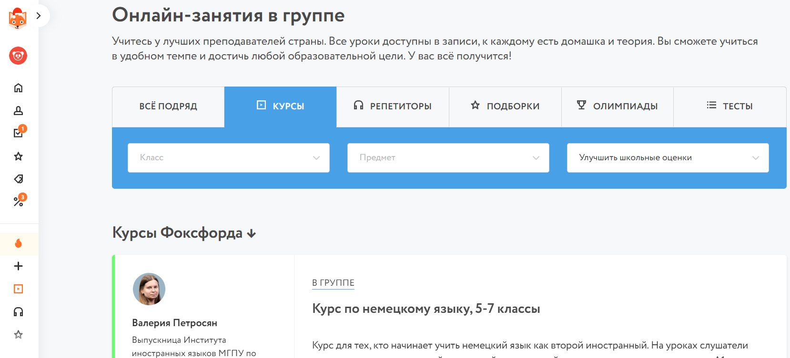The height and width of the screenshot is (358, 790).
Task: Open the price tag icon in sidebar
Action: tap(18, 179)
